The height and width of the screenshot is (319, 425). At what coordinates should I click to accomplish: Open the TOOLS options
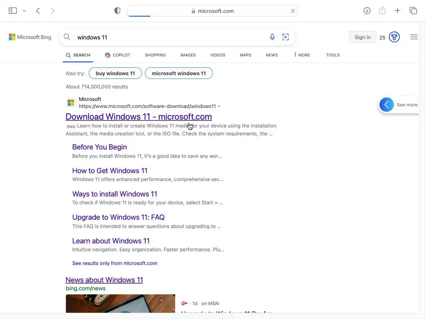(x=332, y=55)
